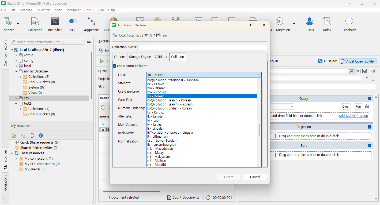This screenshot has height=205, width=380.
Task: Click the Run button in Query
Action: click(358, 106)
